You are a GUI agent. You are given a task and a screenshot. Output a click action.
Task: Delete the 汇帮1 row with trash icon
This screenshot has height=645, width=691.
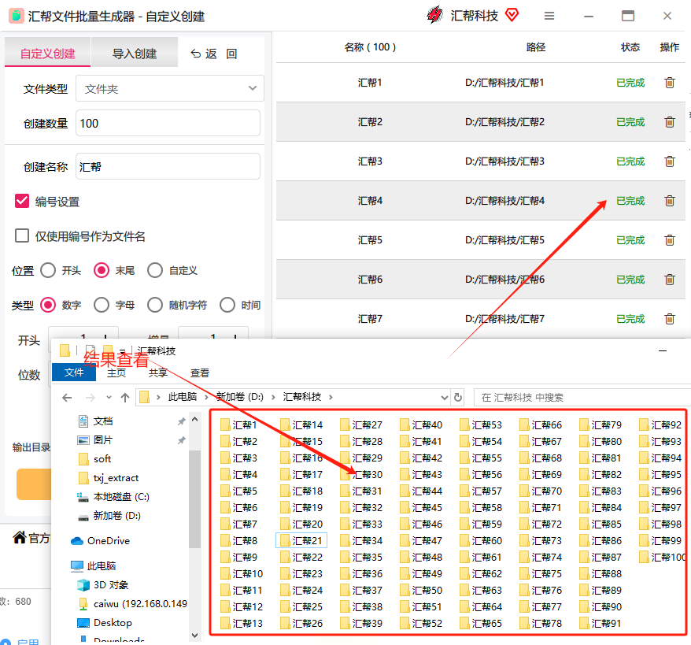pos(670,83)
